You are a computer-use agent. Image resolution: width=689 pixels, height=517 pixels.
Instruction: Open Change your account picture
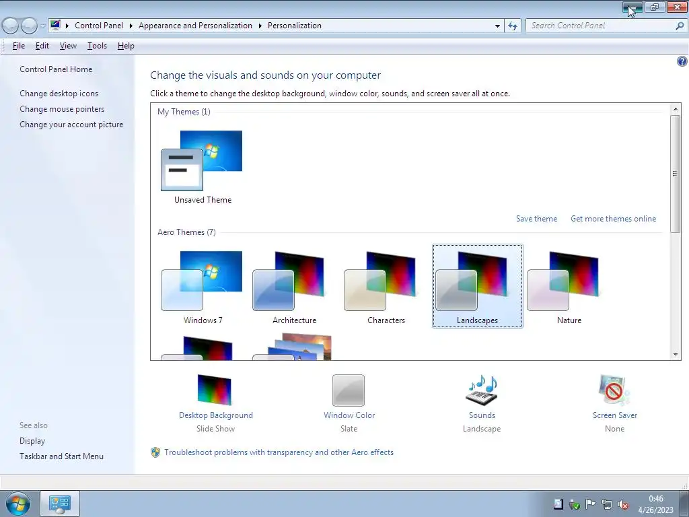(x=71, y=125)
